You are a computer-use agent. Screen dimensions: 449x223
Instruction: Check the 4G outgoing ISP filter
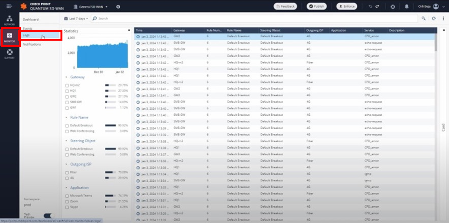(67, 178)
